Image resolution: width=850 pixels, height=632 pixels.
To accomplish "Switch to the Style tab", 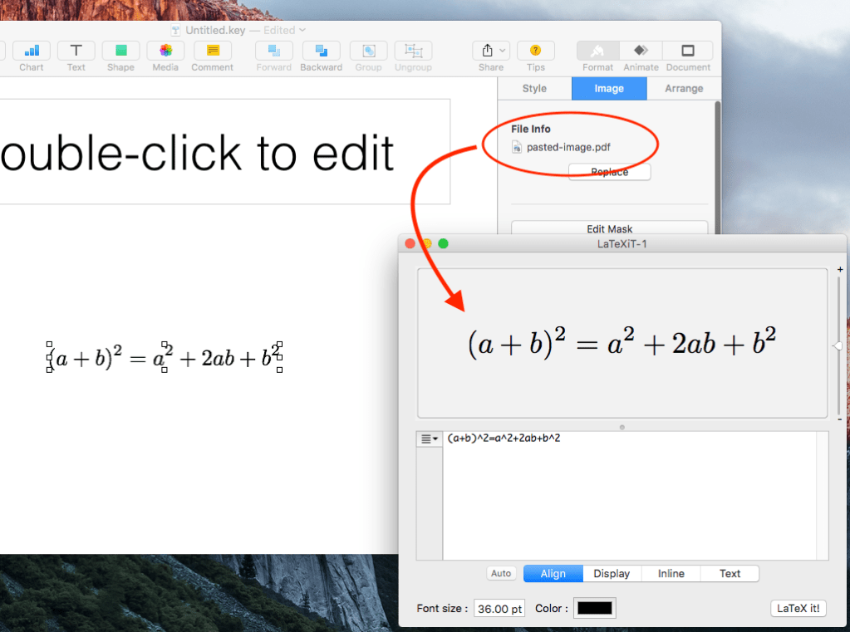I will click(x=534, y=89).
